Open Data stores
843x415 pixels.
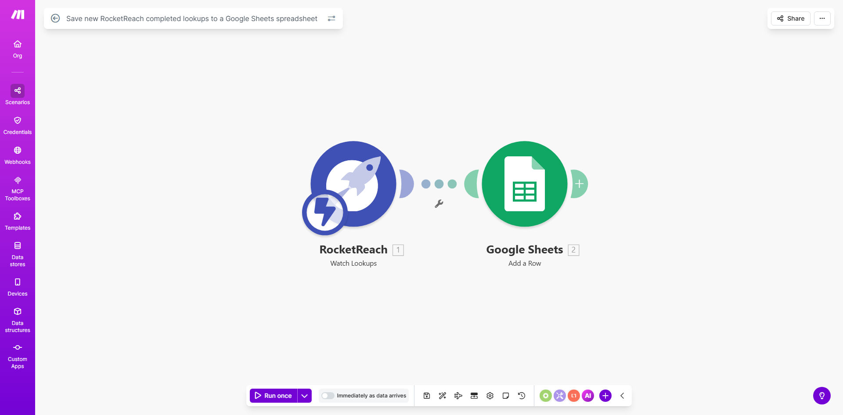tap(18, 254)
